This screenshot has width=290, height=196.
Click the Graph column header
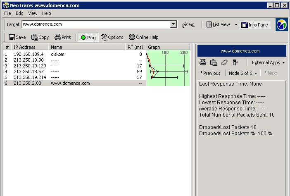(x=168, y=47)
